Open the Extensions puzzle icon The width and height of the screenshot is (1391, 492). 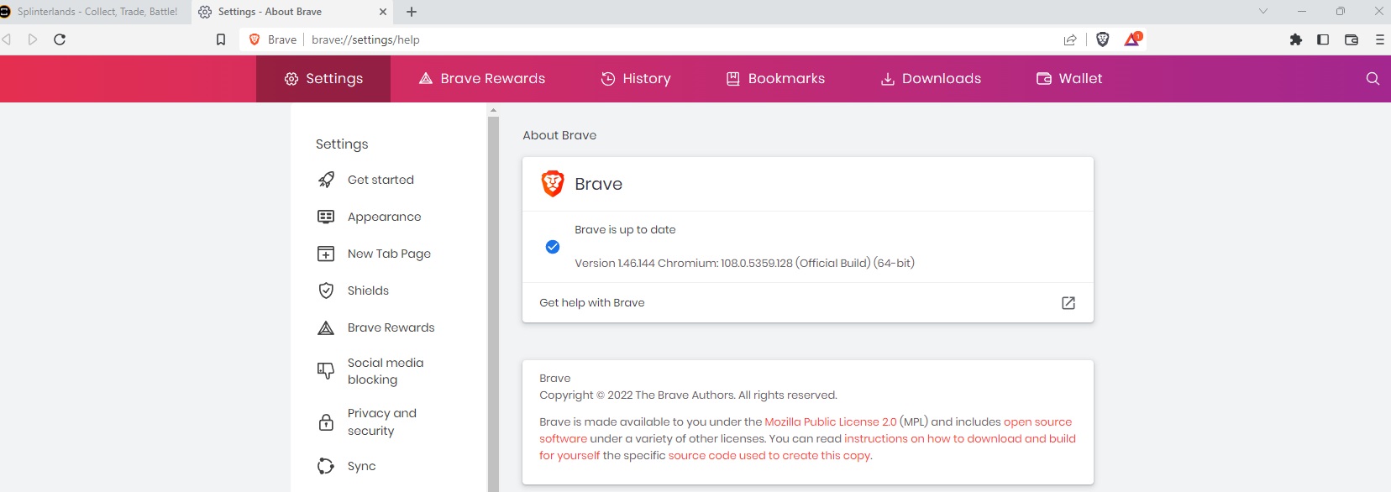point(1296,39)
